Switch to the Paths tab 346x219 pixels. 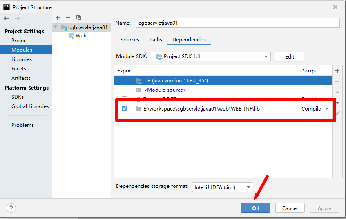[x=156, y=40]
